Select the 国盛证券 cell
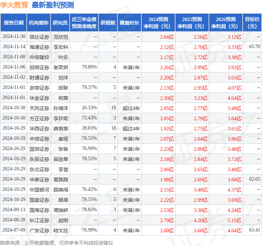The width and height of the screenshot is (262, 246). click(39, 200)
